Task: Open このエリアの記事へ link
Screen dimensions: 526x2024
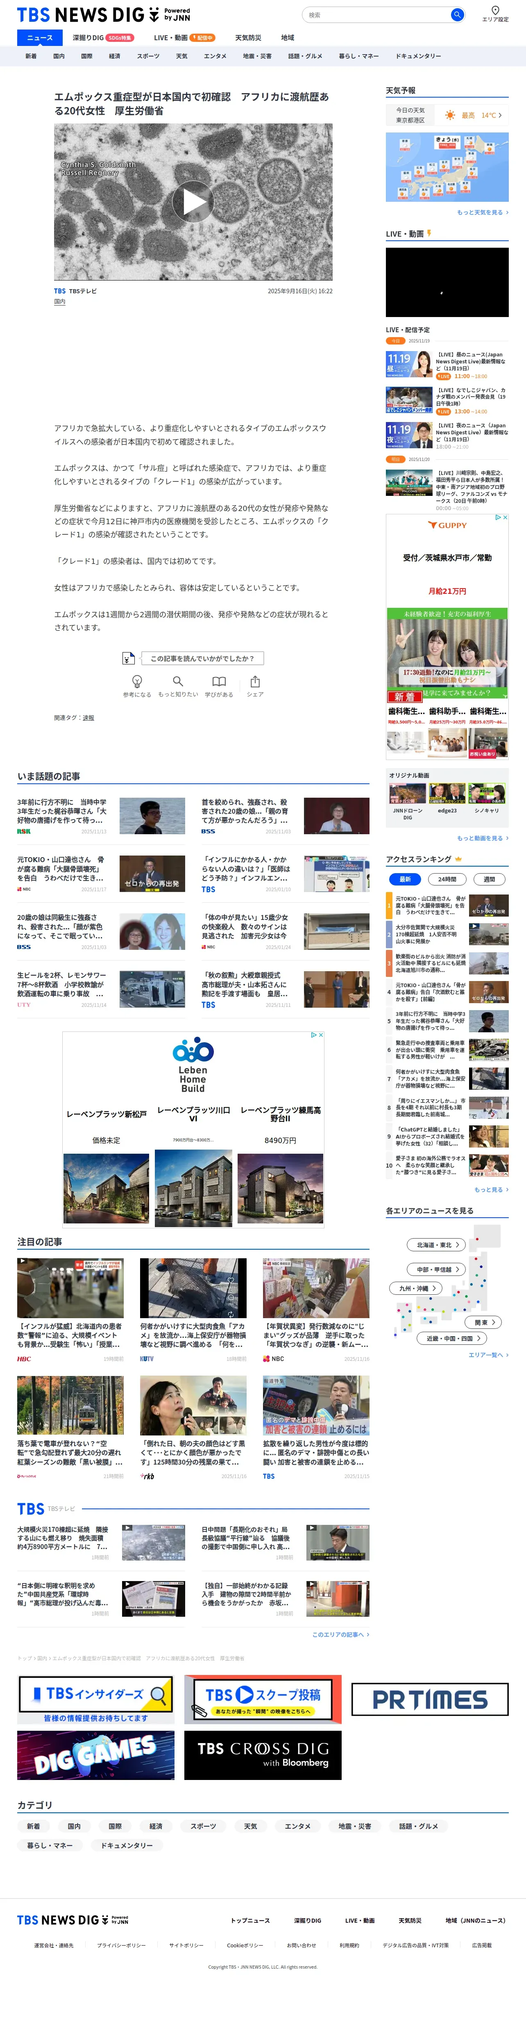Action: tap(340, 1634)
